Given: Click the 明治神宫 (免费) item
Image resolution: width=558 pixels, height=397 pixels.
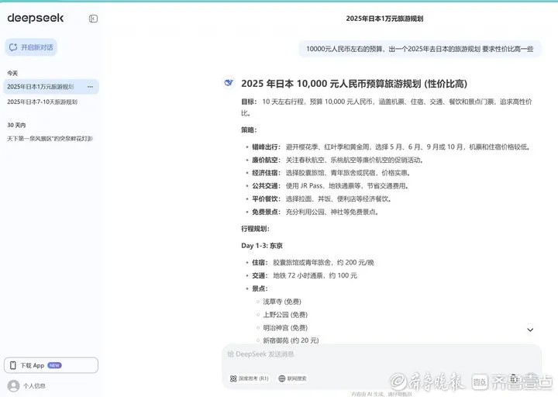Looking at the screenshot, I should tap(285, 327).
